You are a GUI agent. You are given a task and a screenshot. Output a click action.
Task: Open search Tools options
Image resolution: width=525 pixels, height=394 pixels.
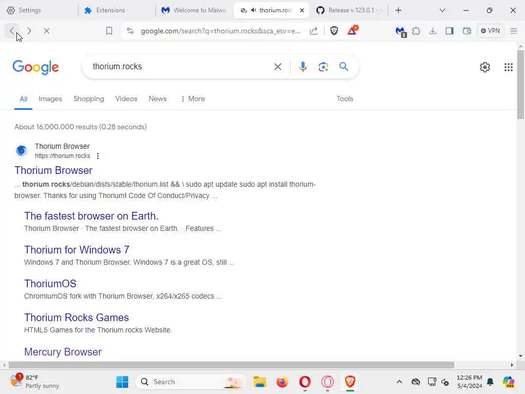345,99
